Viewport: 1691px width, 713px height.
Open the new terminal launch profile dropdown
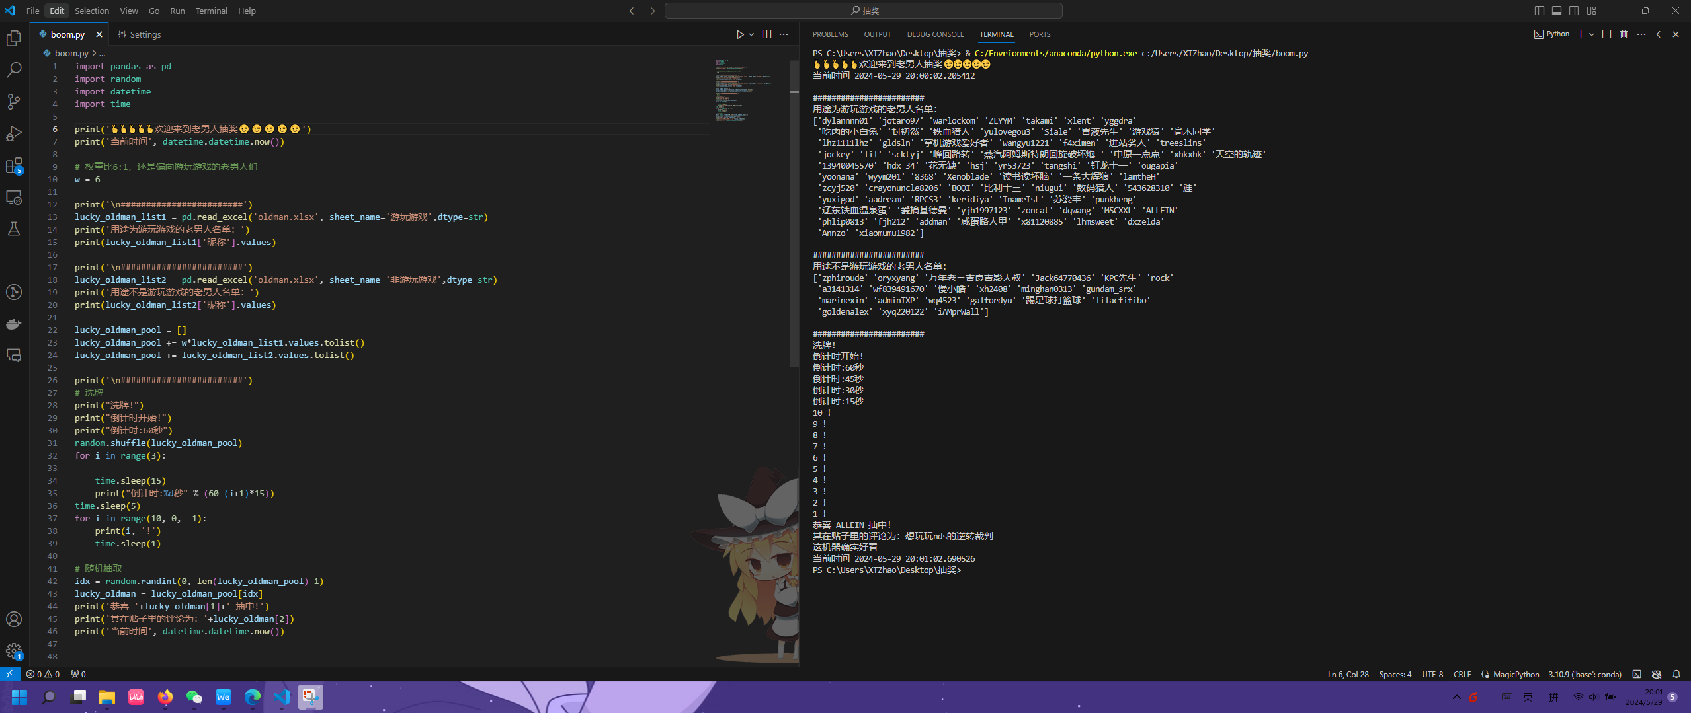(1591, 34)
